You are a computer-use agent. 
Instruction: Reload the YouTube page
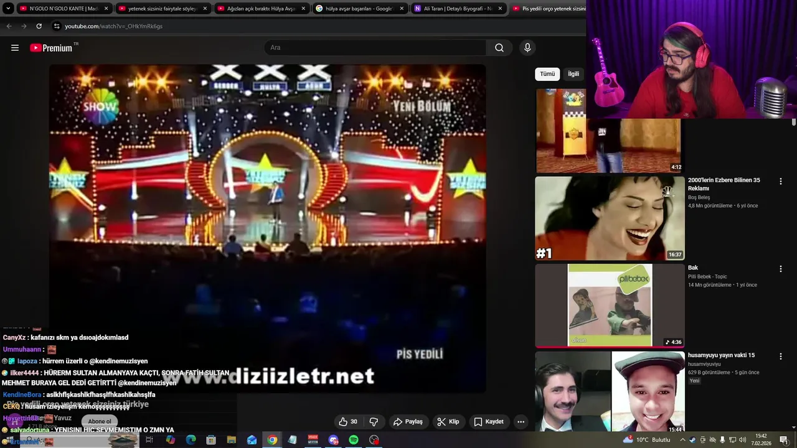coord(39,26)
